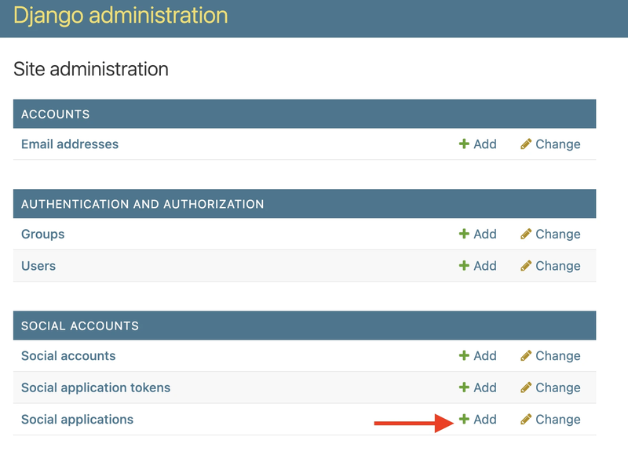The height and width of the screenshot is (473, 628).
Task: Click the plus icon in Groups row
Action: (464, 234)
